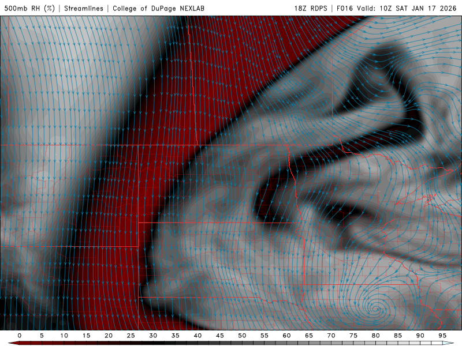Click the colorbar tick label "55"

tap(264, 336)
